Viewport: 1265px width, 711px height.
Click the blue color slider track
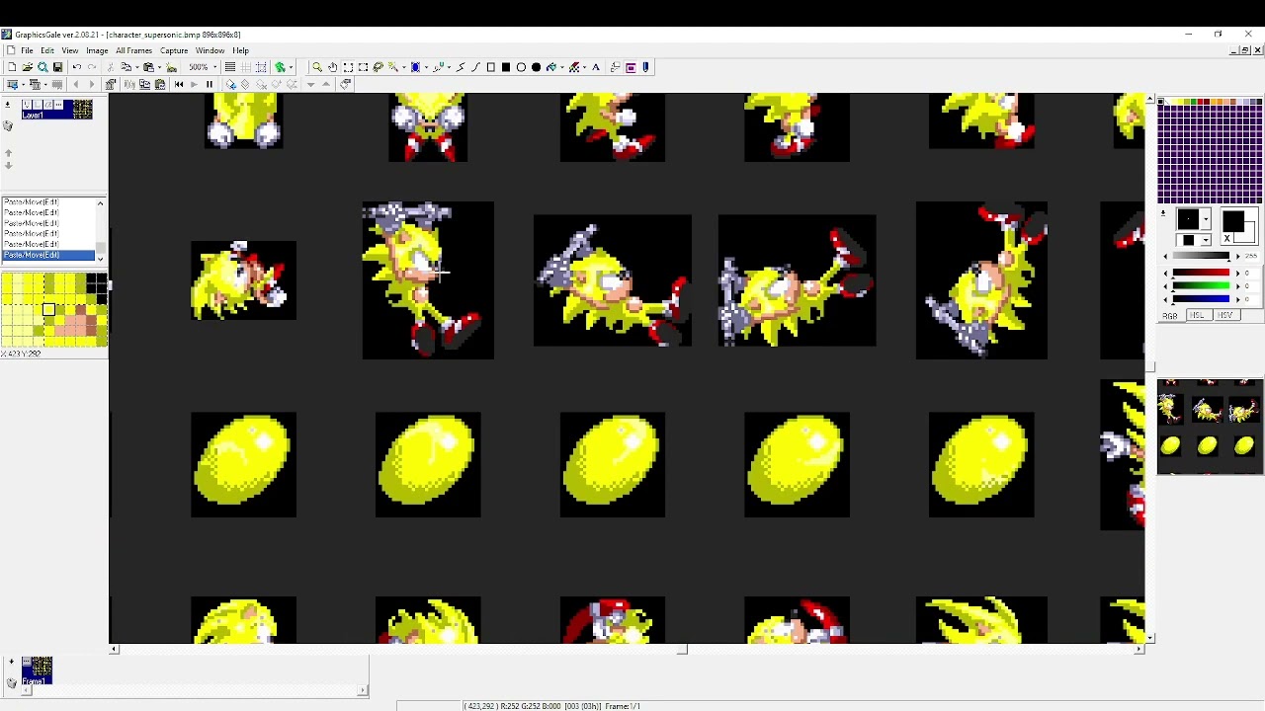[x=1201, y=298]
